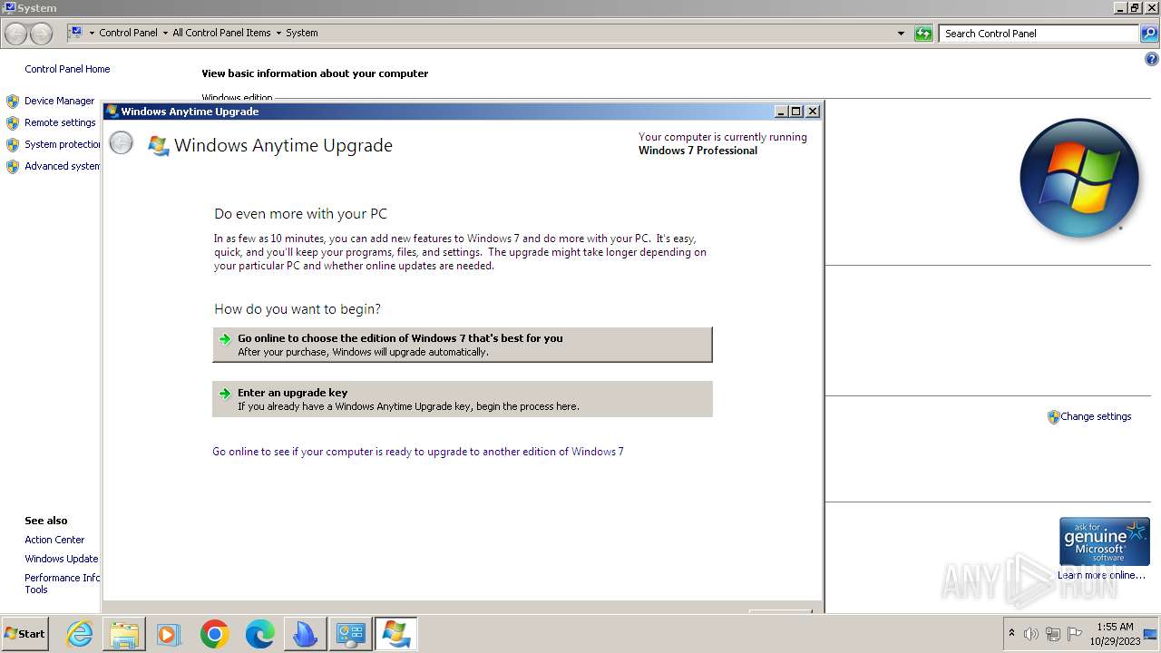Choose Go online to choose the edition

click(463, 345)
